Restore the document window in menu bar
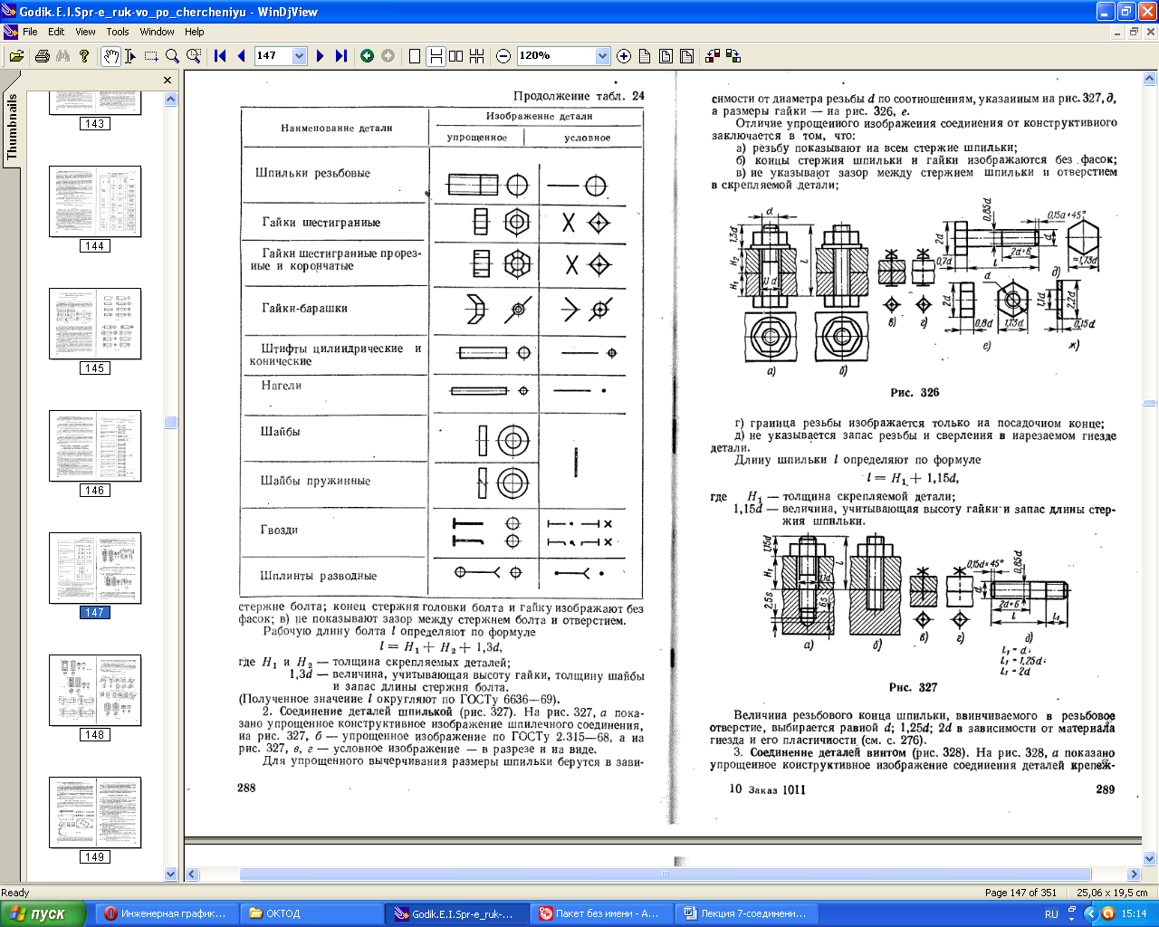This screenshot has height=927, width=1159. [1134, 32]
